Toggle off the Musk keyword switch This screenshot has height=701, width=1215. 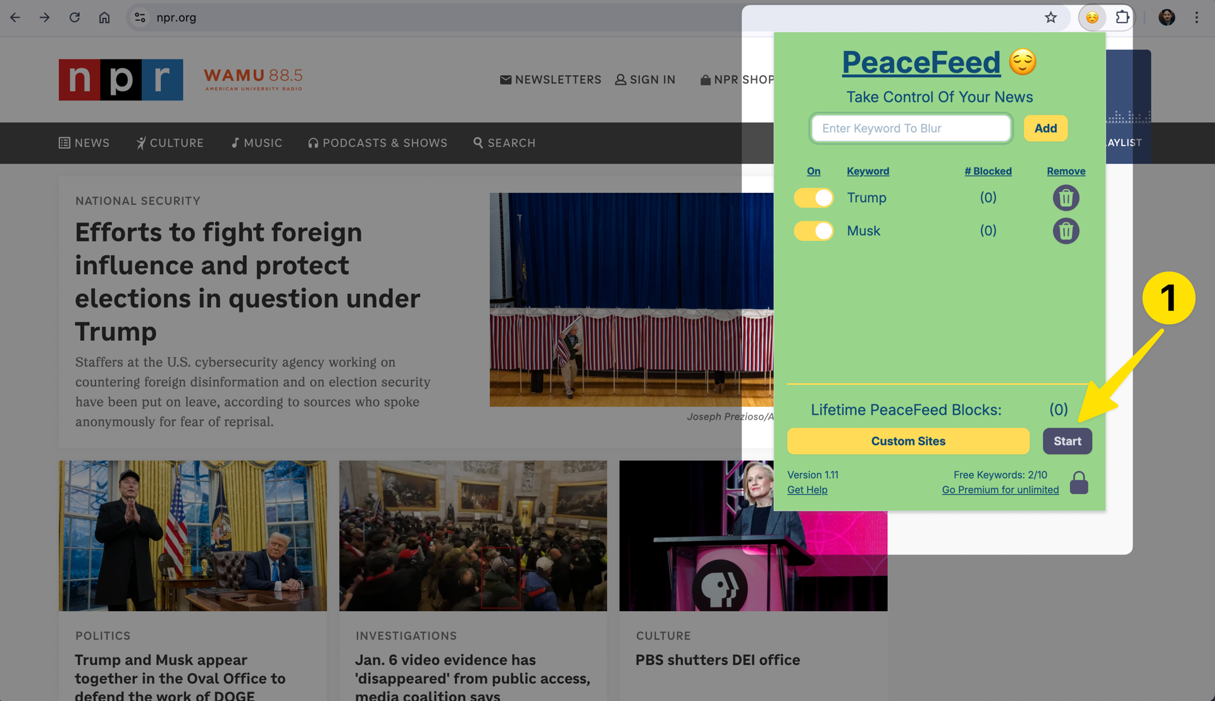click(x=814, y=231)
